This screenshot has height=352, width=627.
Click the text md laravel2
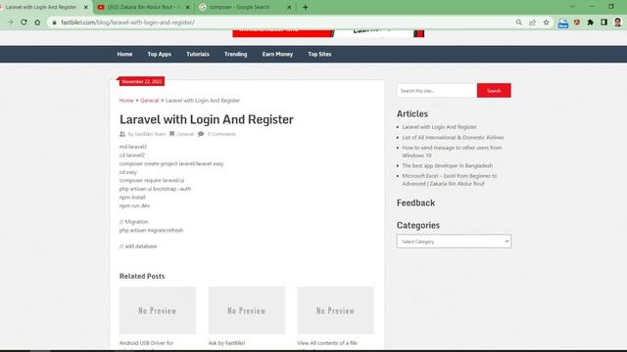point(133,147)
